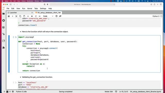Restart the kernel with circular arrow icon

point(36,16)
